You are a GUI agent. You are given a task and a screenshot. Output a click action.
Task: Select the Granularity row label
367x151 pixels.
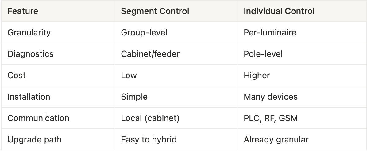tap(29, 32)
